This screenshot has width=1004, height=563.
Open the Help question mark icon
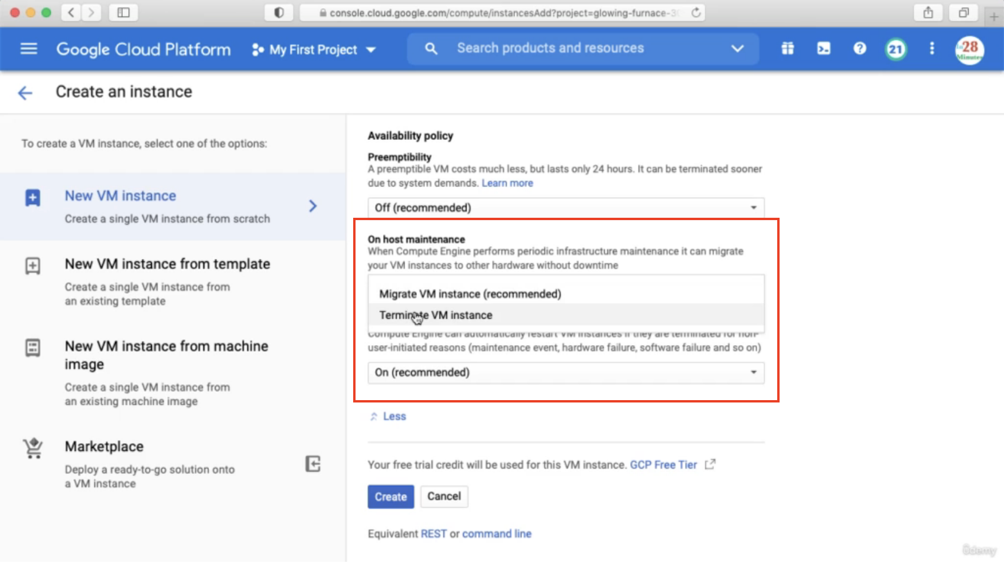click(x=859, y=49)
